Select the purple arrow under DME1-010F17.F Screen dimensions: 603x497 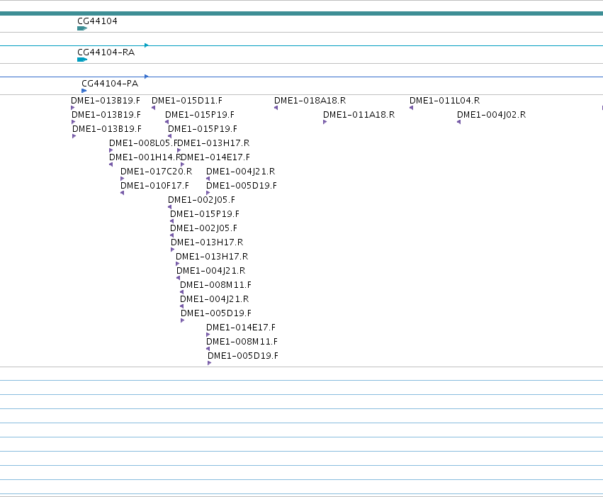pos(123,193)
